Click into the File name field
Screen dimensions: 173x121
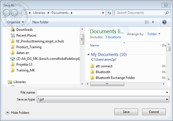tap(101, 92)
